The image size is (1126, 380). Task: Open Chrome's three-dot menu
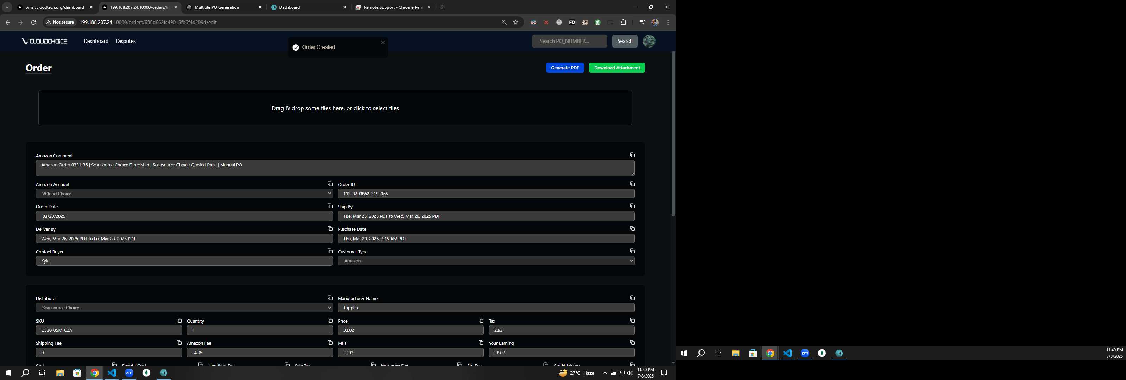coord(668,22)
